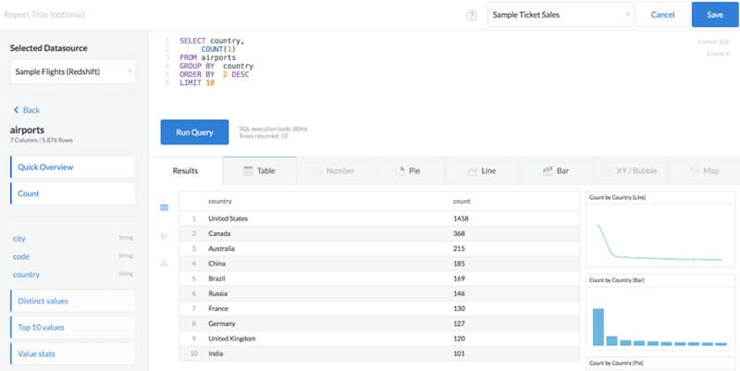Click the Back chevron arrow icon

pos(16,110)
